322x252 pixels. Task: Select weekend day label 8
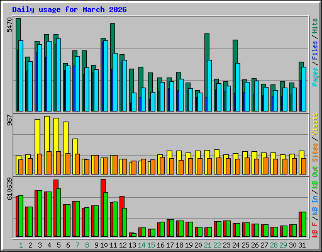click(x=87, y=245)
